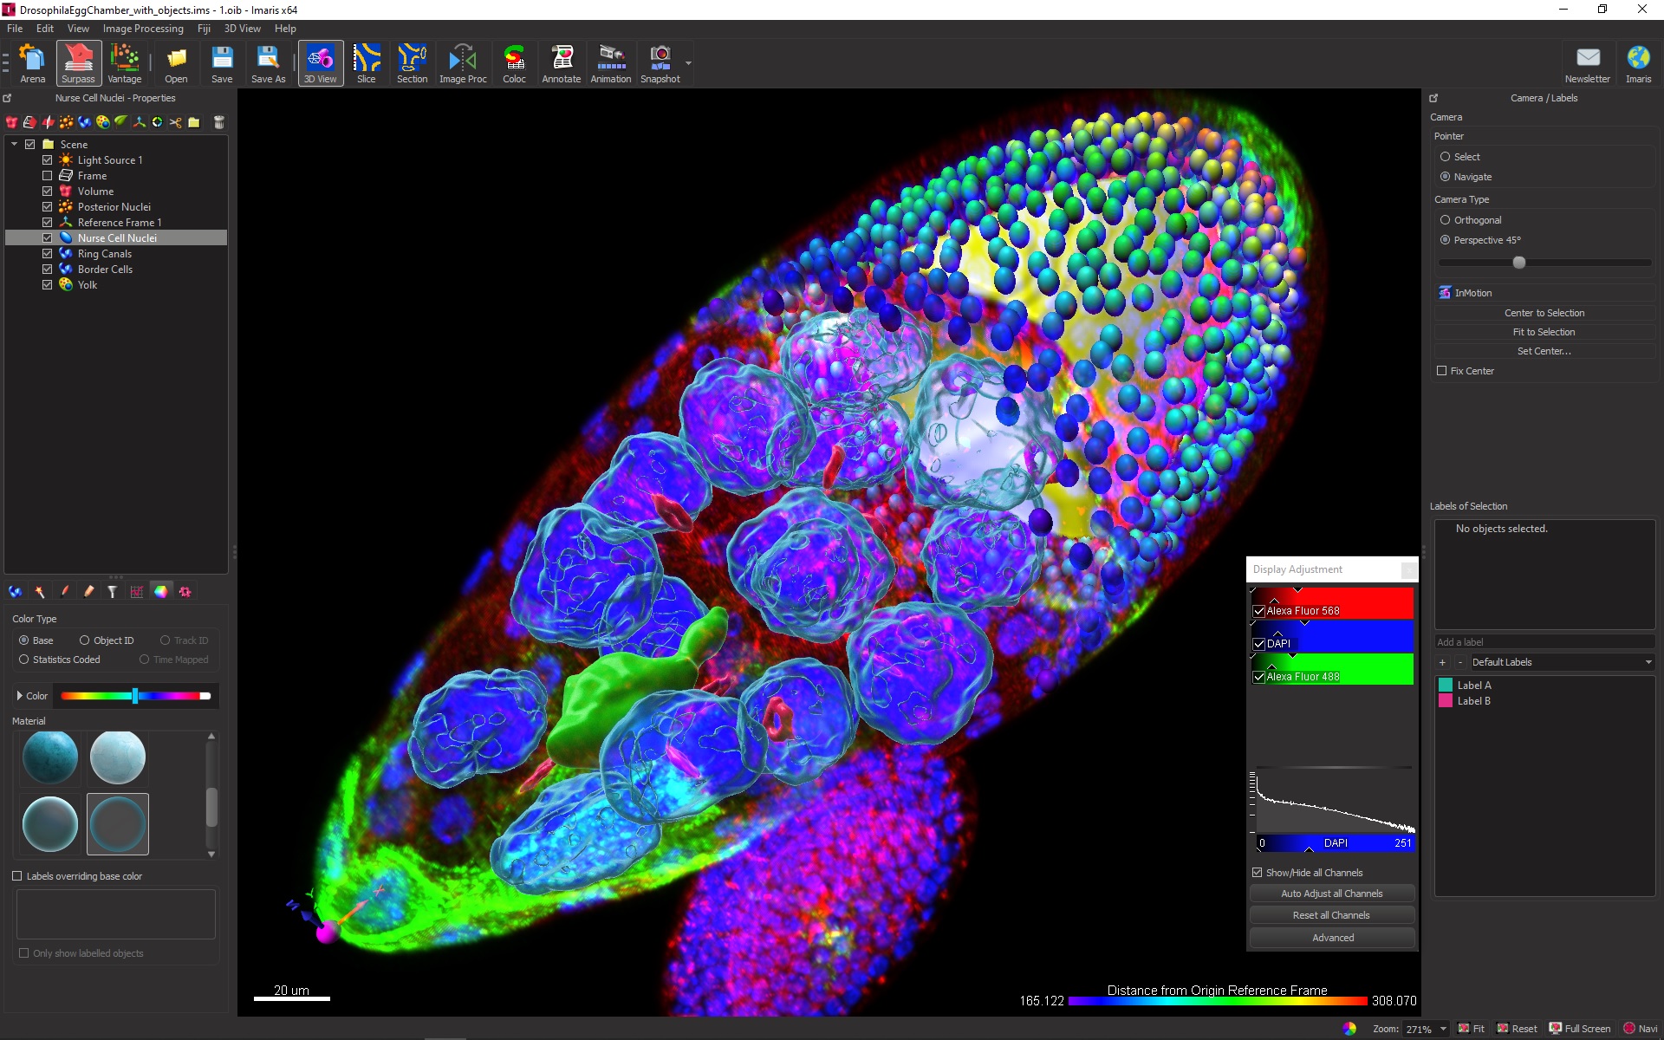Open the Coloc tool
Screen dimensions: 1664x1040
pyautogui.click(x=514, y=63)
